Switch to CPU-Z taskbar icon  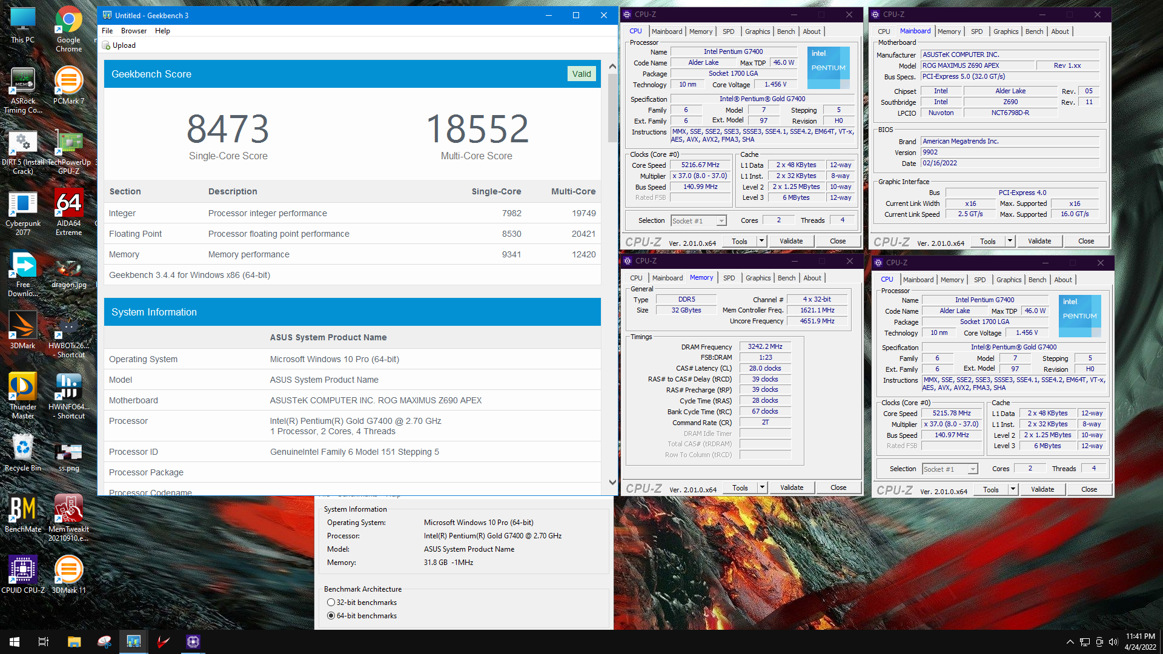193,642
